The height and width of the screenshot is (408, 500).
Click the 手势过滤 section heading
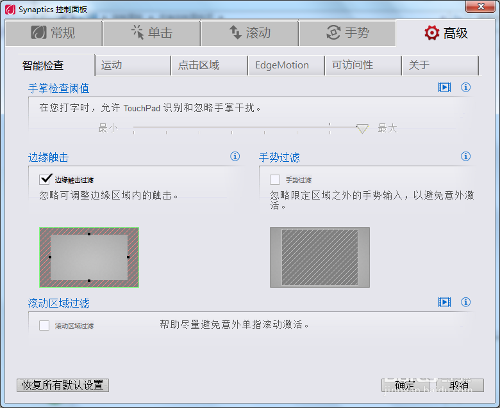279,157
